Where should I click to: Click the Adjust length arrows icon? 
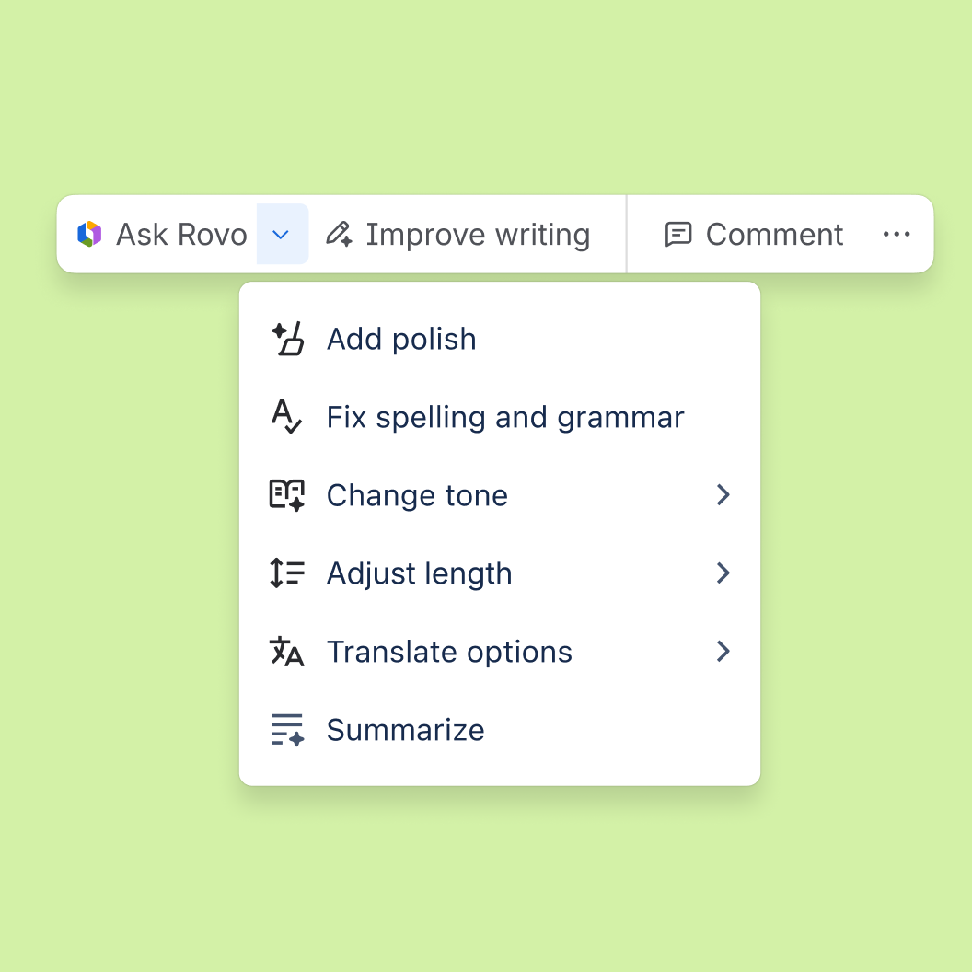click(x=287, y=573)
